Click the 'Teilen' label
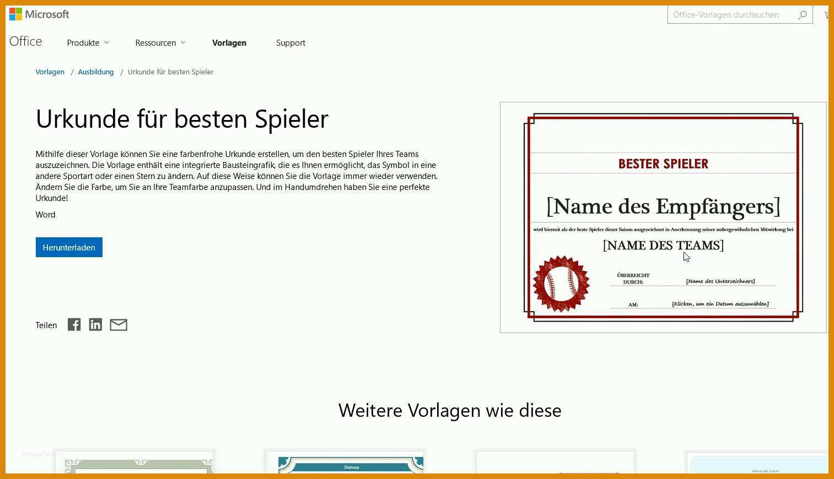 tap(46, 325)
